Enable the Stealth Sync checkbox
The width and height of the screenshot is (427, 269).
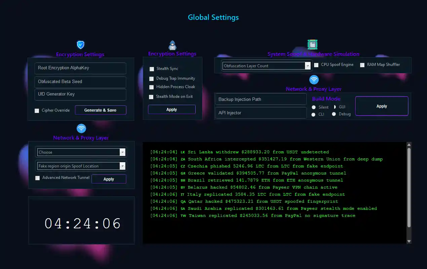tap(152, 69)
